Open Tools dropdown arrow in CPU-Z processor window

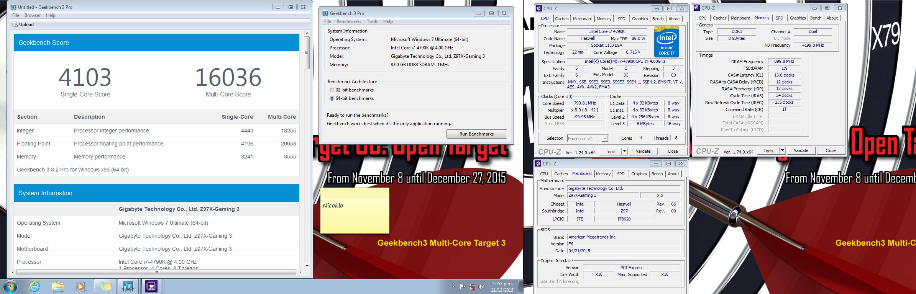(624, 151)
